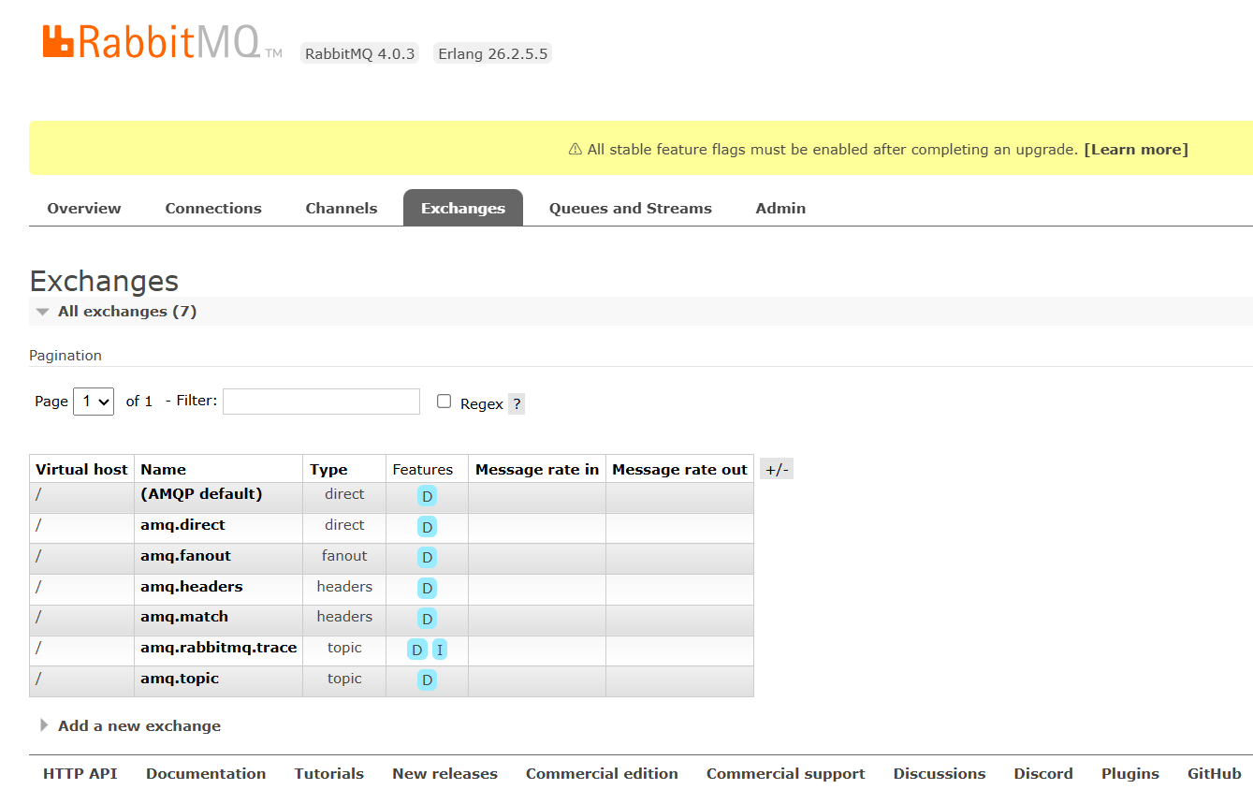
Task: Click the I (internal) badge for amq.rabbitmq.trace
Action: pos(440,650)
